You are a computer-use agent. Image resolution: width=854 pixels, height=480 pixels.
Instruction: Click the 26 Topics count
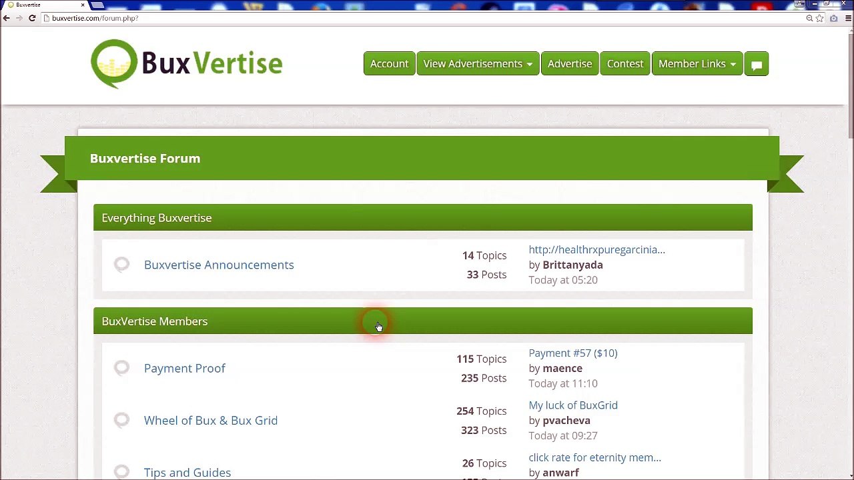[484, 463]
